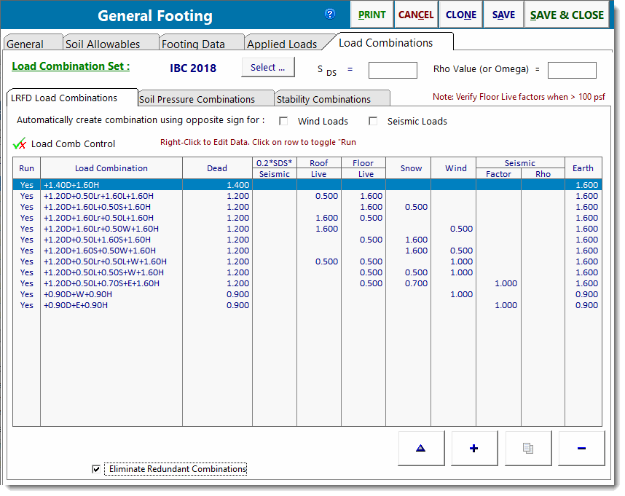This screenshot has width=625, height=496.
Task: Switch to the Soil Pressure Combinations tab
Action: pyautogui.click(x=197, y=99)
